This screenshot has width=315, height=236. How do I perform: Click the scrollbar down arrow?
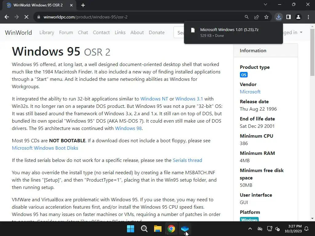312,218
